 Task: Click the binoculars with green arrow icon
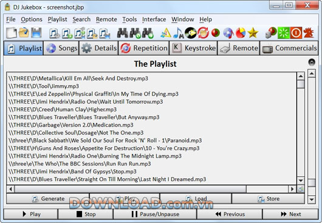tap(148, 33)
